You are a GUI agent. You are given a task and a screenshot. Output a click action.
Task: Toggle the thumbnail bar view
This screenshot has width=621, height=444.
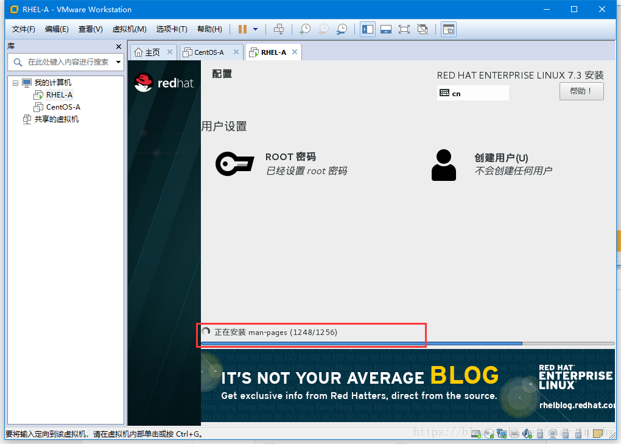[386, 29]
